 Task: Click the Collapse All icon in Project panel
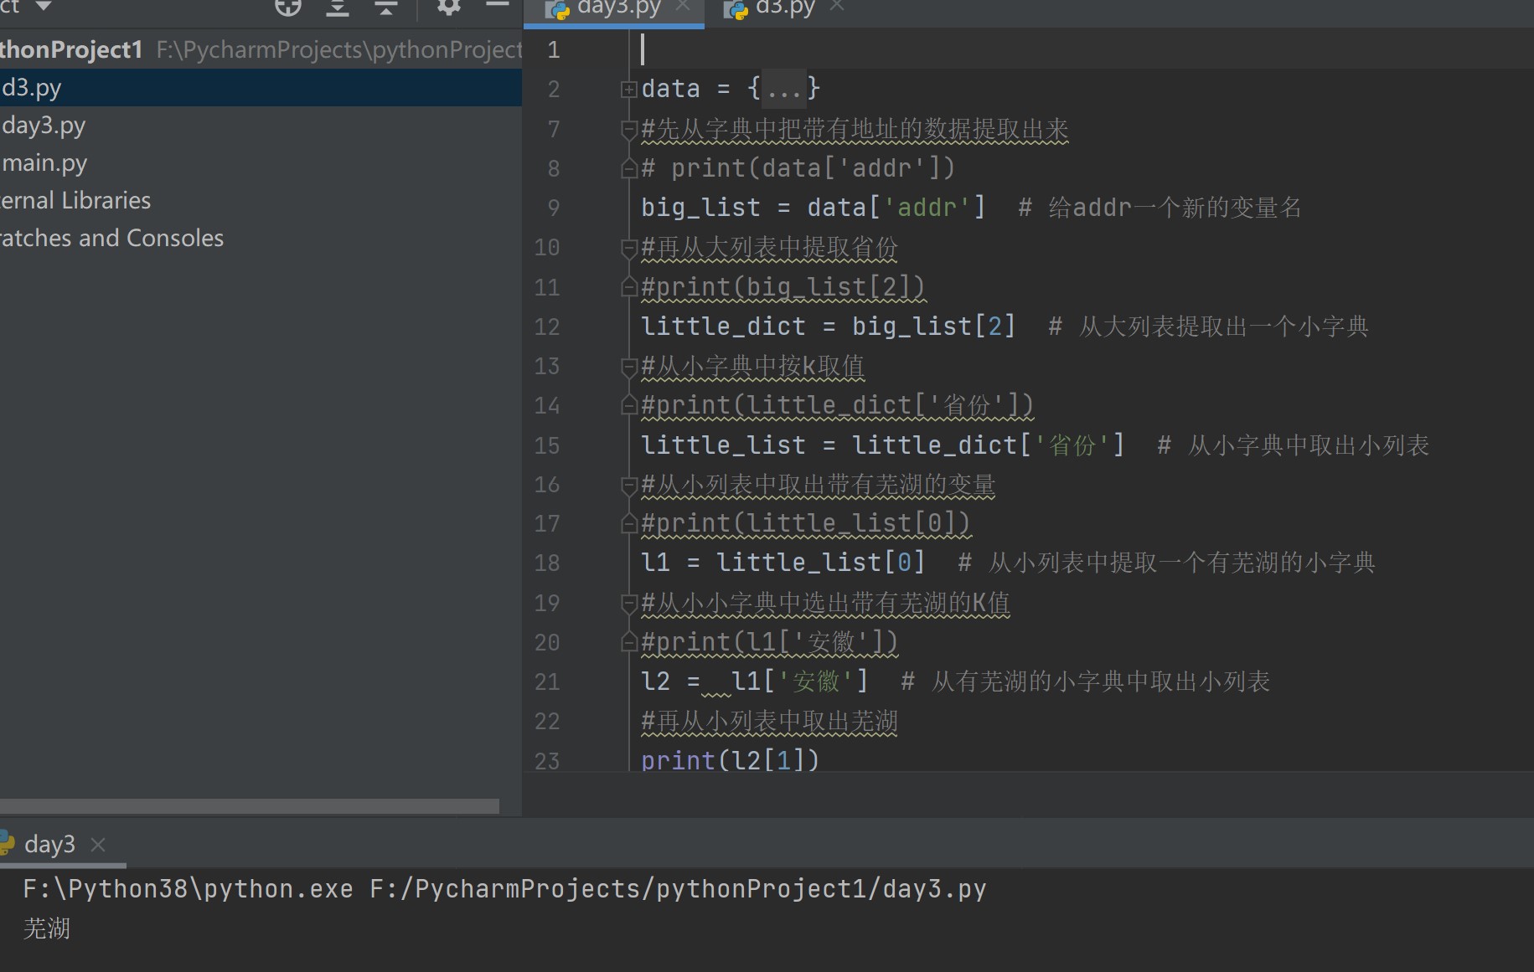385,8
